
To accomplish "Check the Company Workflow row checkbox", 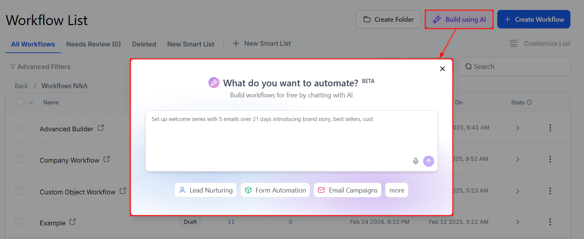I will click(x=19, y=159).
